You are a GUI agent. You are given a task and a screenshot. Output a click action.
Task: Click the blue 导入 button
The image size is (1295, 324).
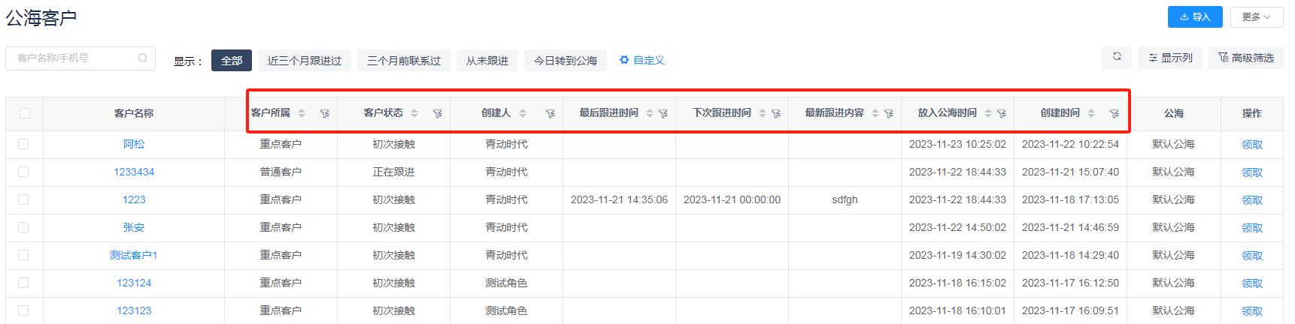[1194, 16]
